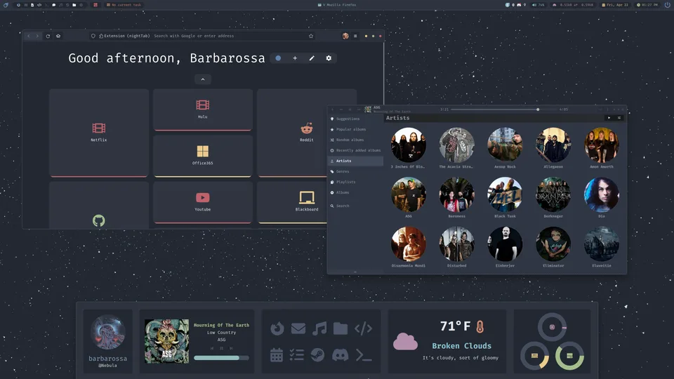
Task: Launch Firefox from the dashboard widget
Action: (x=277, y=328)
